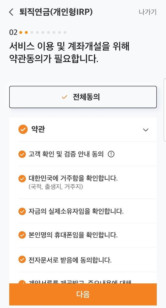The width and height of the screenshot is (166, 308).
Task: Tap the 전체동의 agree-to-all button
Action: point(83,97)
